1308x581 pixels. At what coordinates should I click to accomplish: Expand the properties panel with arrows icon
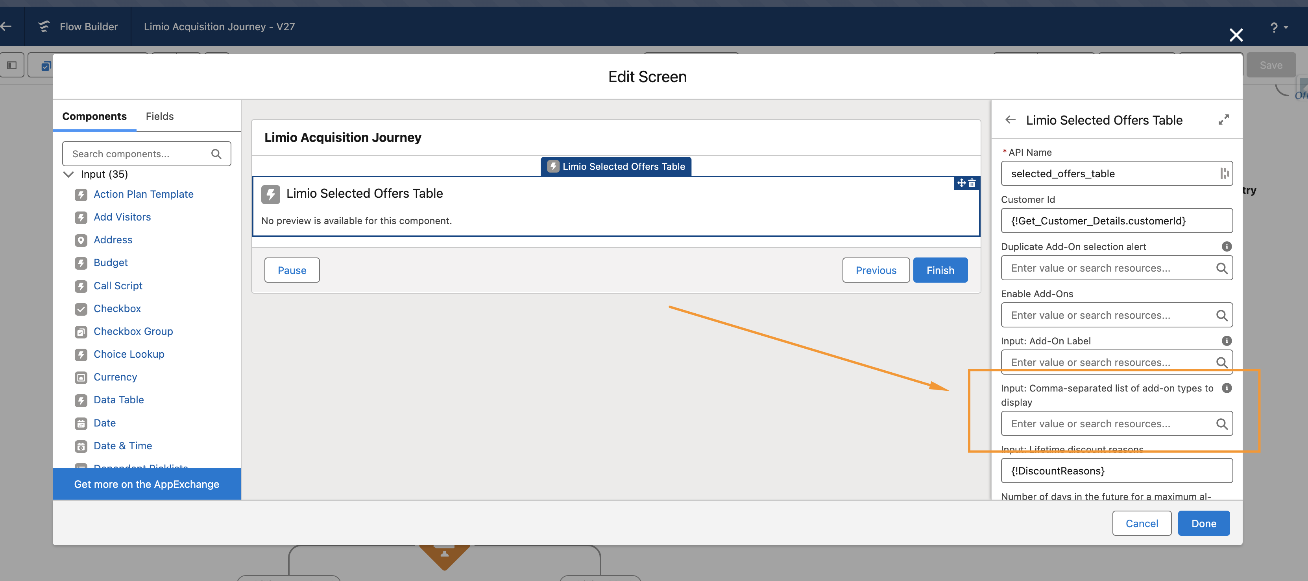click(1224, 120)
